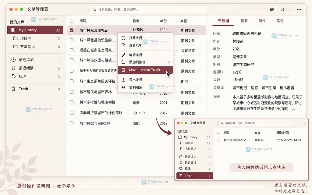
Task: Click the folder icon beside 添加到集合
Action: 123,62
